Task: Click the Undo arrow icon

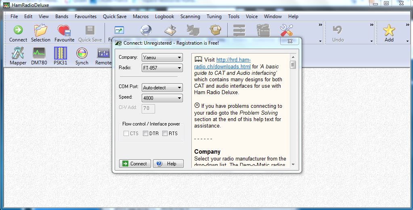Action: tap(338, 30)
